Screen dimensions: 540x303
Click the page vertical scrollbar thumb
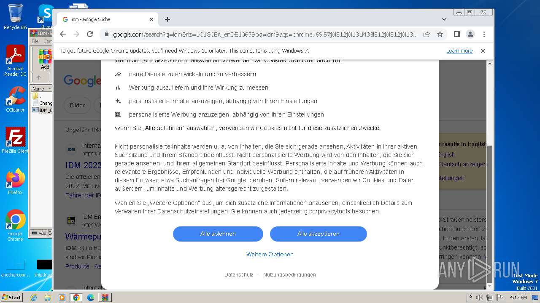pyautogui.click(x=490, y=214)
